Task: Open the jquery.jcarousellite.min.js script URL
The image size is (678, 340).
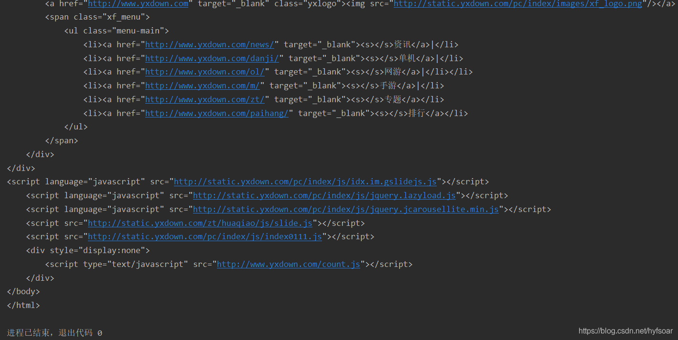Action: (346, 209)
